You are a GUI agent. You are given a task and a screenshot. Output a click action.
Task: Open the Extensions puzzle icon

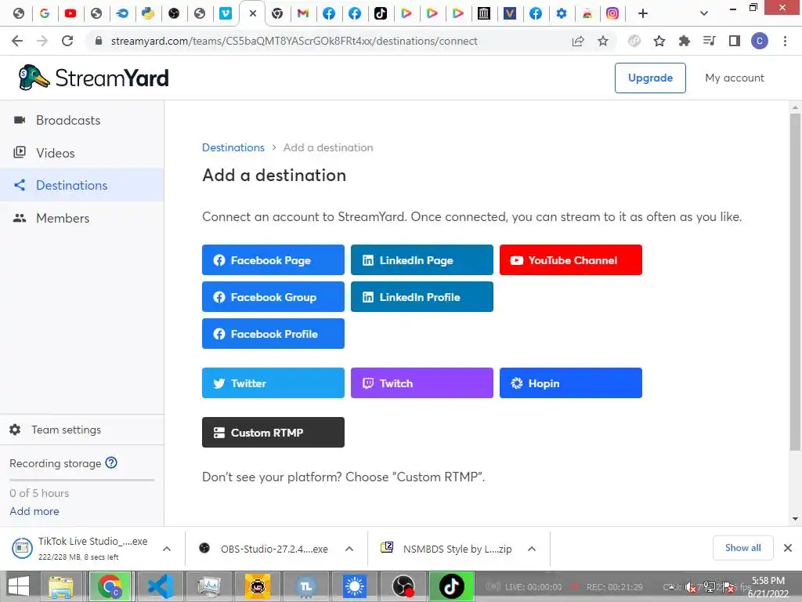(x=685, y=41)
